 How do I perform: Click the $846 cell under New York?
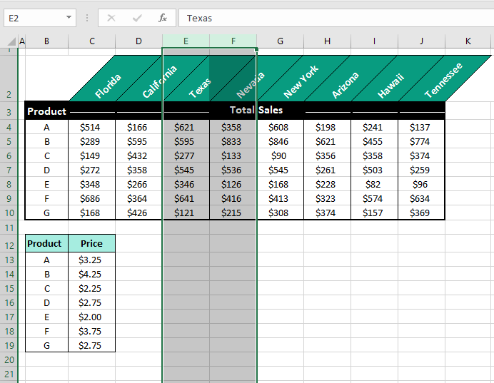(x=280, y=142)
